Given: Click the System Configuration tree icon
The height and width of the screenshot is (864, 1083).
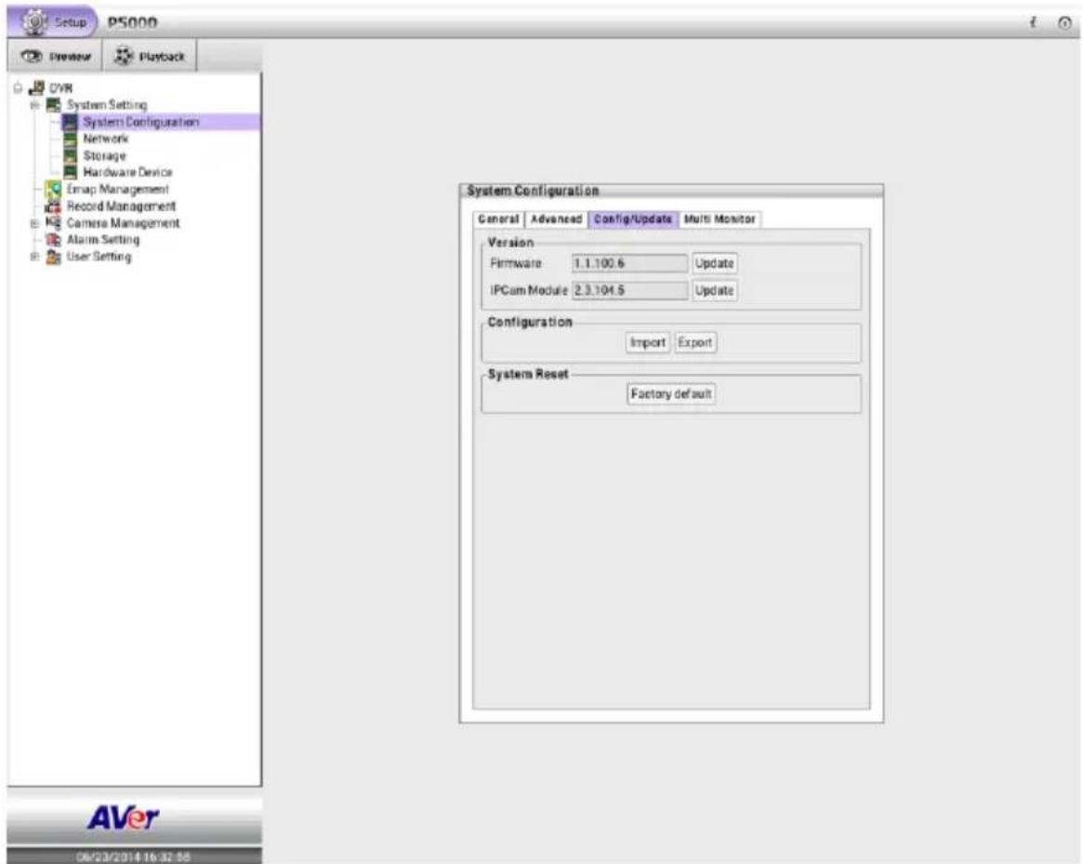Looking at the screenshot, I should [x=70, y=122].
